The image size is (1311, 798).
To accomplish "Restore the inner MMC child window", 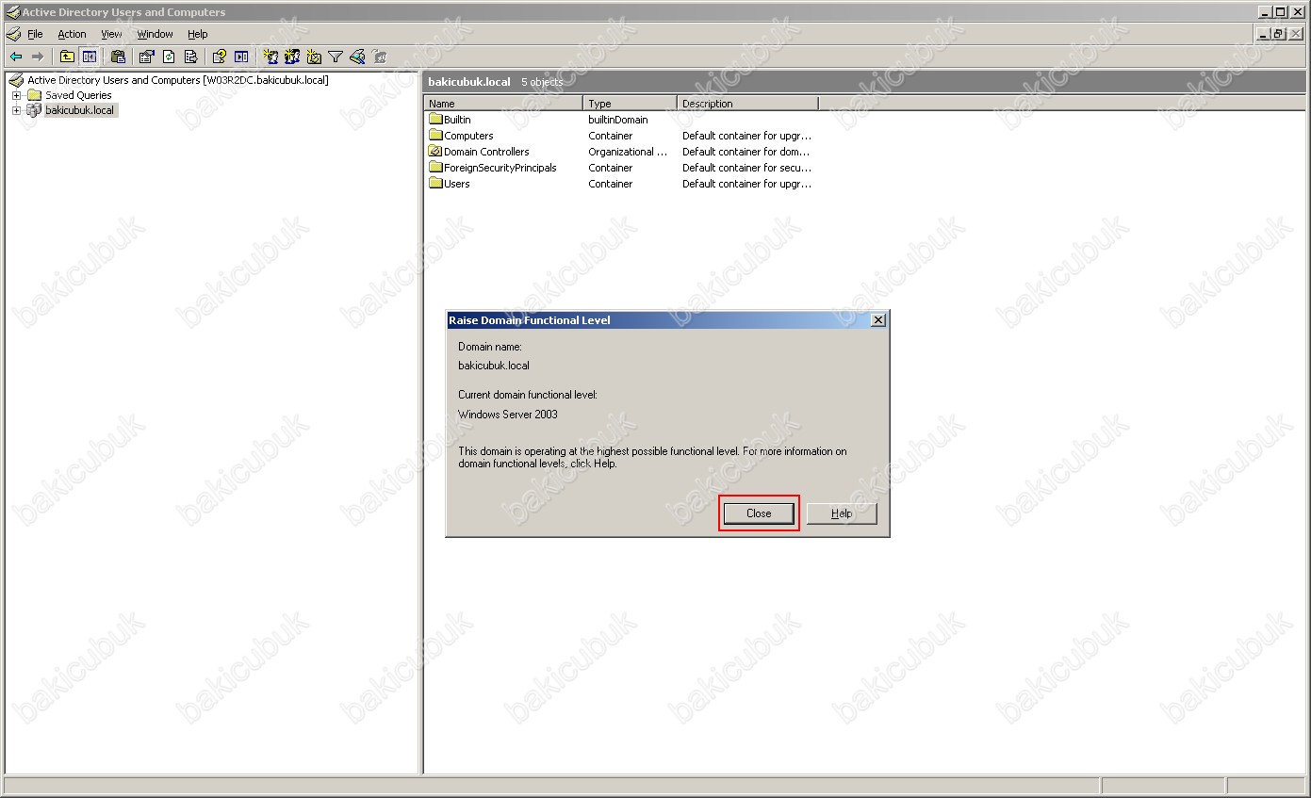I will click(x=1279, y=34).
